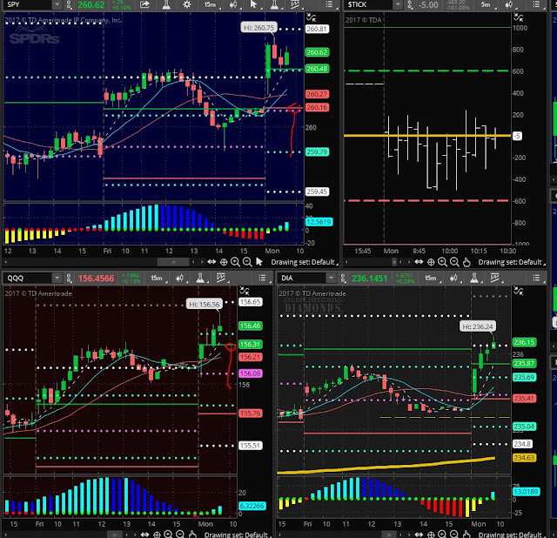Open Studies flask icon in QQQ toolbar
557x538 pixels.
[x=199, y=278]
